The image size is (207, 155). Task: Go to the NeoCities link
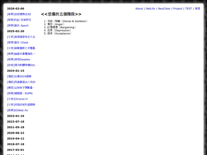click(x=164, y=8)
